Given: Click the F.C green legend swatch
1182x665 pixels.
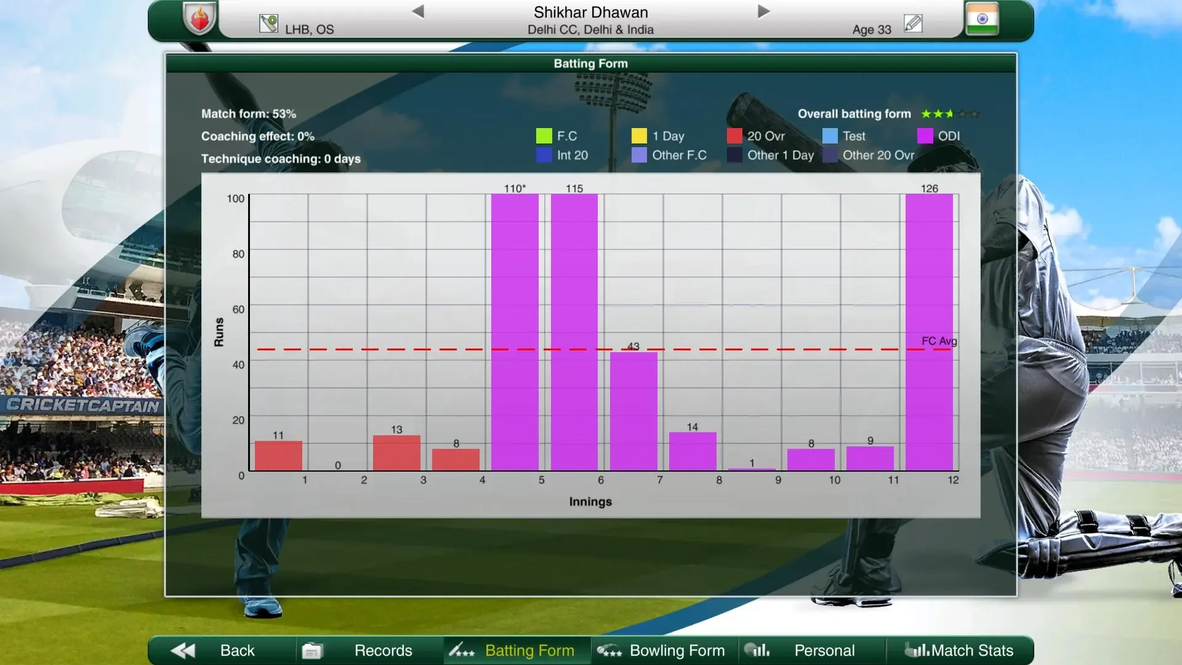Looking at the screenshot, I should pos(544,136).
